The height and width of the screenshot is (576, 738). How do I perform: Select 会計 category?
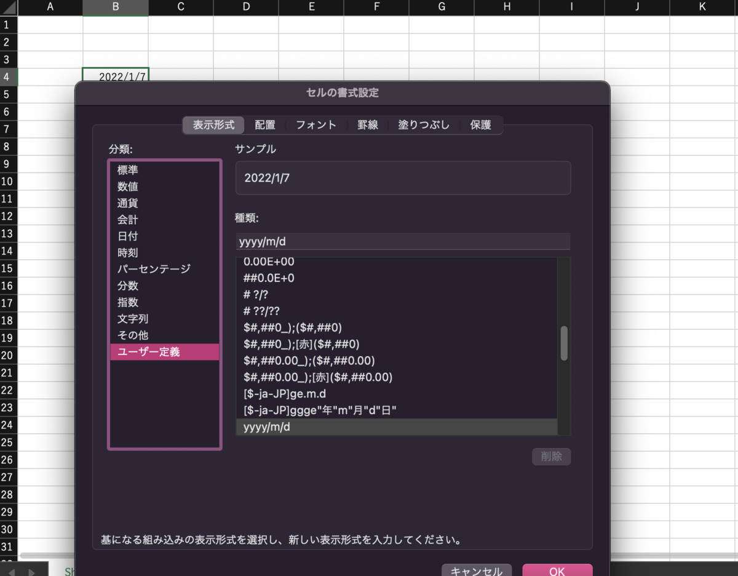click(x=164, y=220)
